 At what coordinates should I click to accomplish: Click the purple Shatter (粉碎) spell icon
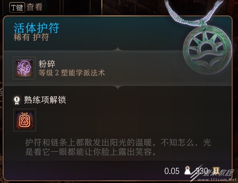[x=24, y=68]
